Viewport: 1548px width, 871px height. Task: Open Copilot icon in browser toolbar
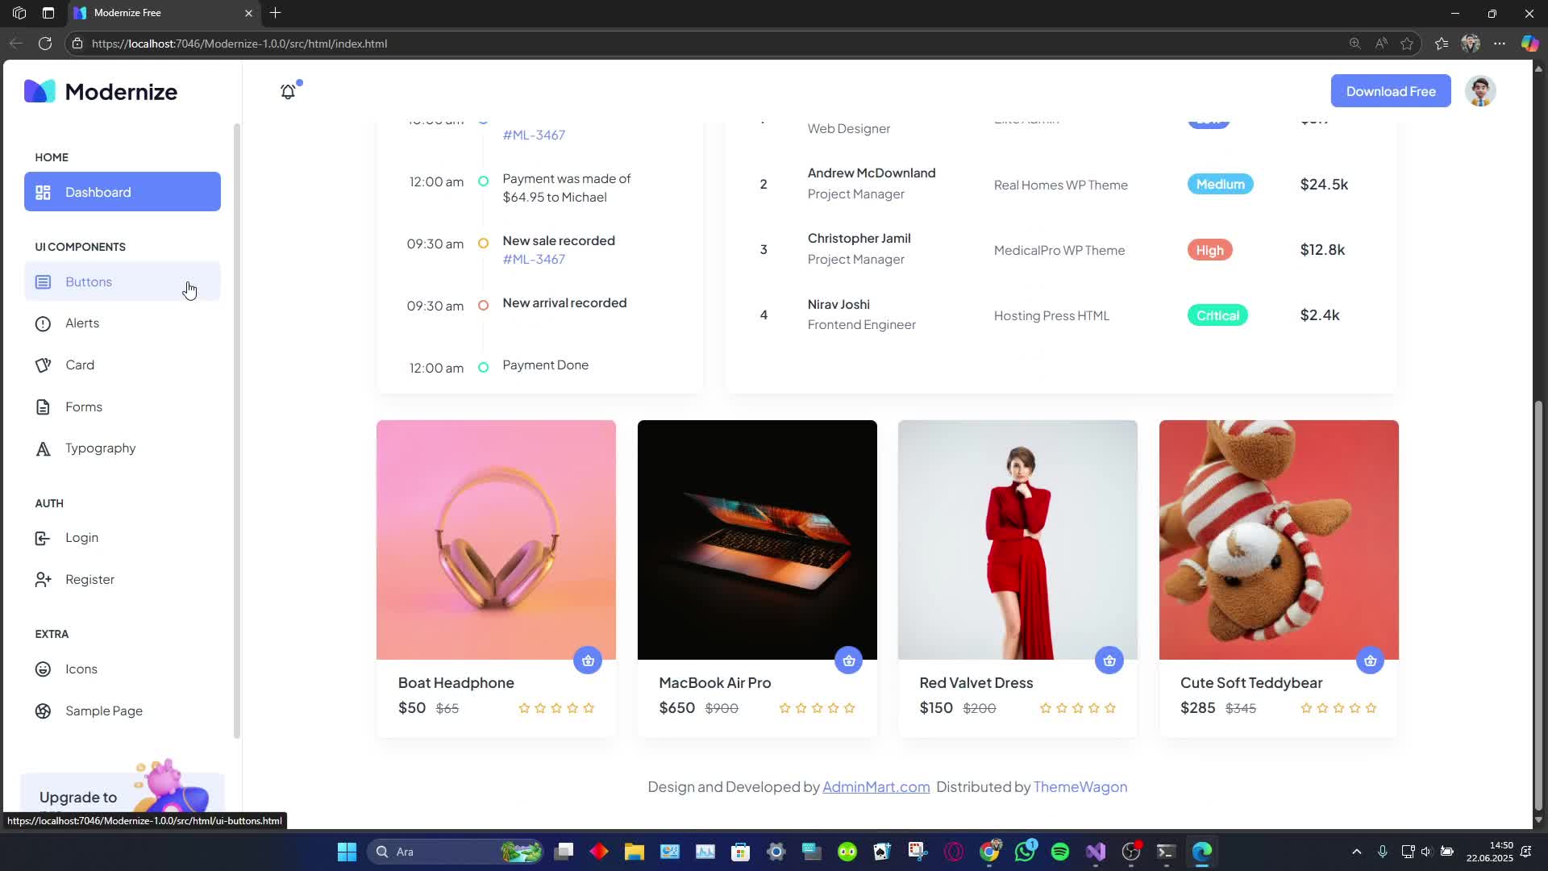point(1529,44)
